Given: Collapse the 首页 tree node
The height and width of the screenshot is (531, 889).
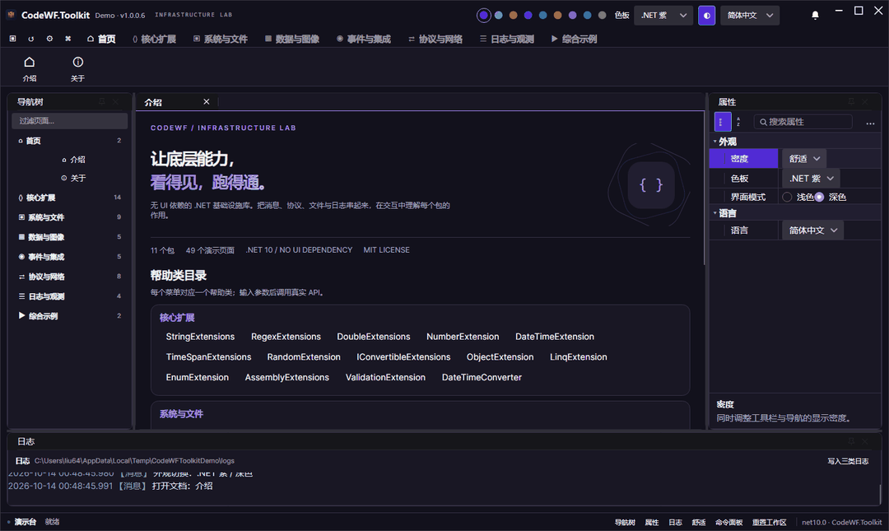Looking at the screenshot, I should coord(69,141).
